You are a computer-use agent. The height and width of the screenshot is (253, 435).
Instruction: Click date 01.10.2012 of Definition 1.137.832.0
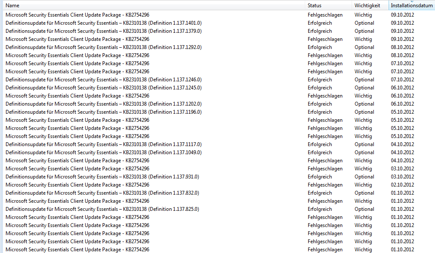[x=402, y=193]
